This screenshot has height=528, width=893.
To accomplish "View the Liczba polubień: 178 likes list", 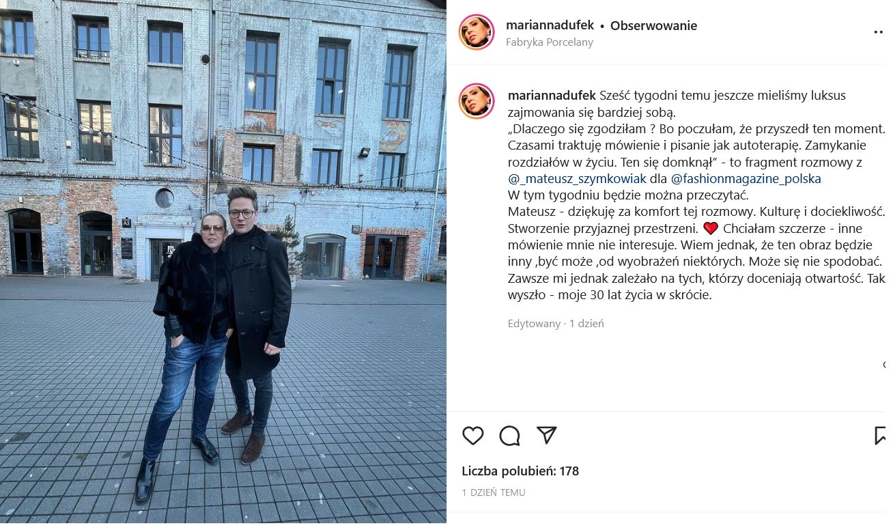I will [x=520, y=471].
